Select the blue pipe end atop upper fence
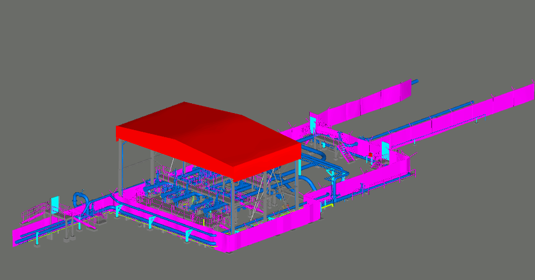Viewport: 535px width, 280px height. [x=415, y=82]
